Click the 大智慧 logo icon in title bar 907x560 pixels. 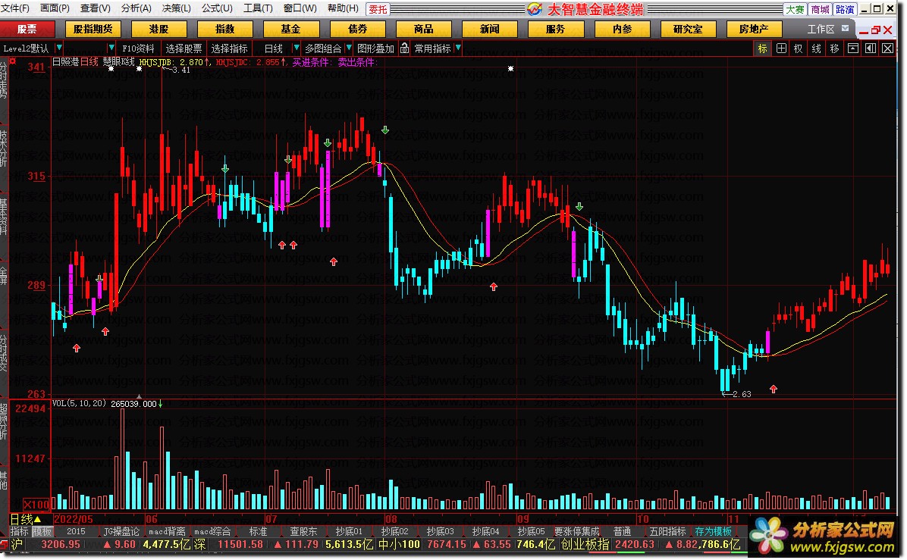(x=535, y=9)
